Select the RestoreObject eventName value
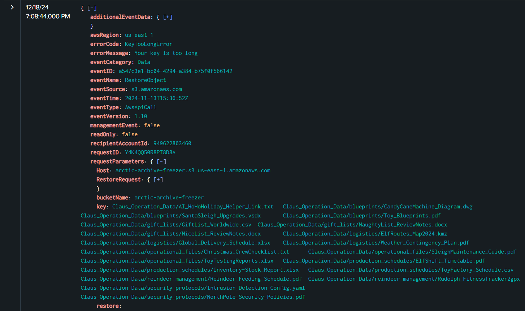The height and width of the screenshot is (311, 525). pos(145,80)
